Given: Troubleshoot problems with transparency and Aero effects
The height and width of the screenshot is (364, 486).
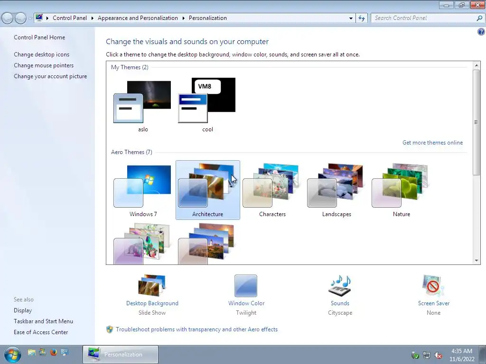Looking at the screenshot, I should coord(196,329).
